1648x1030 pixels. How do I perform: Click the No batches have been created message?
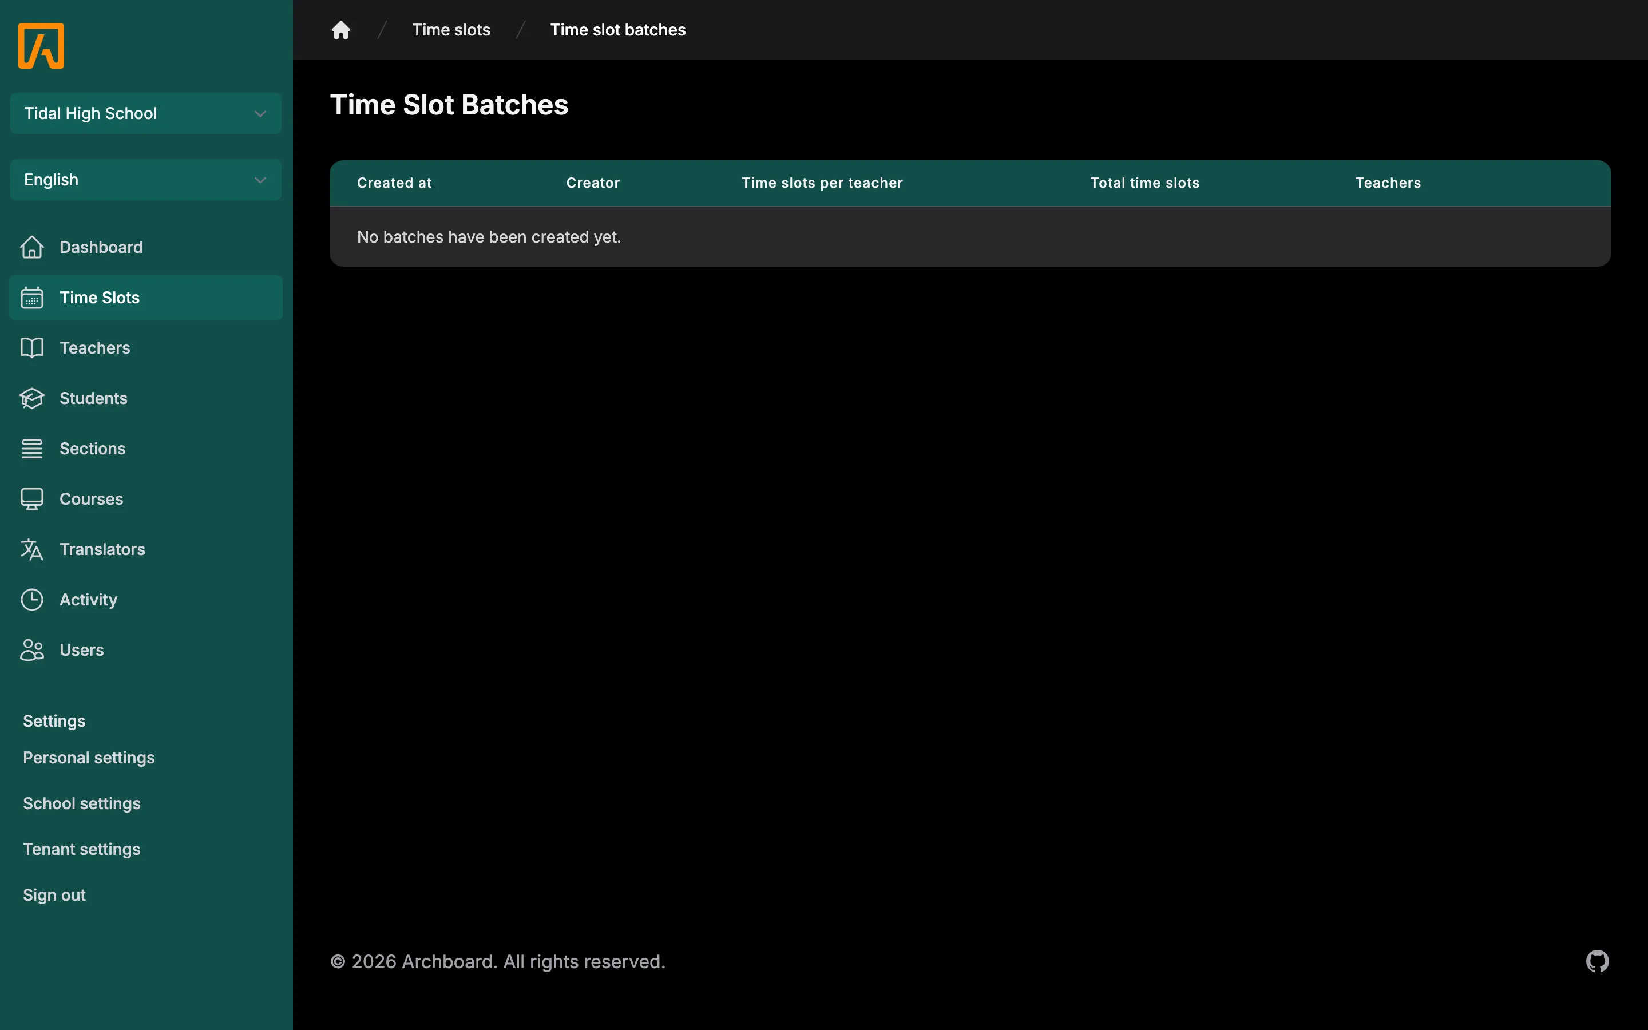click(489, 237)
